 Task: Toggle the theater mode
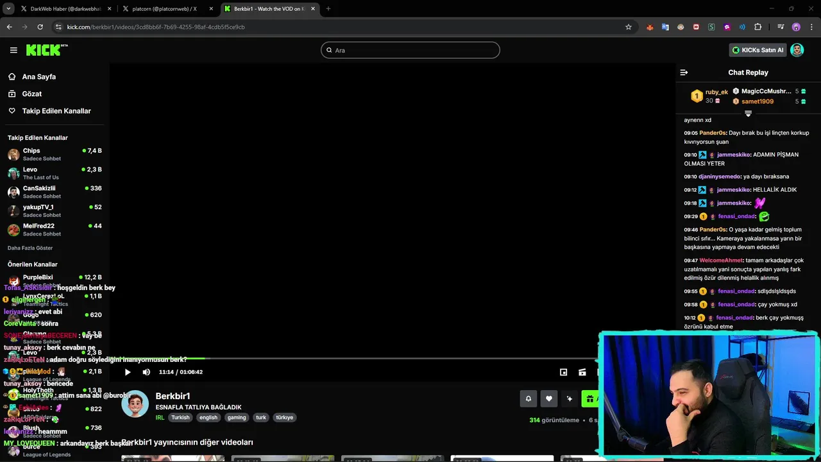point(582,372)
